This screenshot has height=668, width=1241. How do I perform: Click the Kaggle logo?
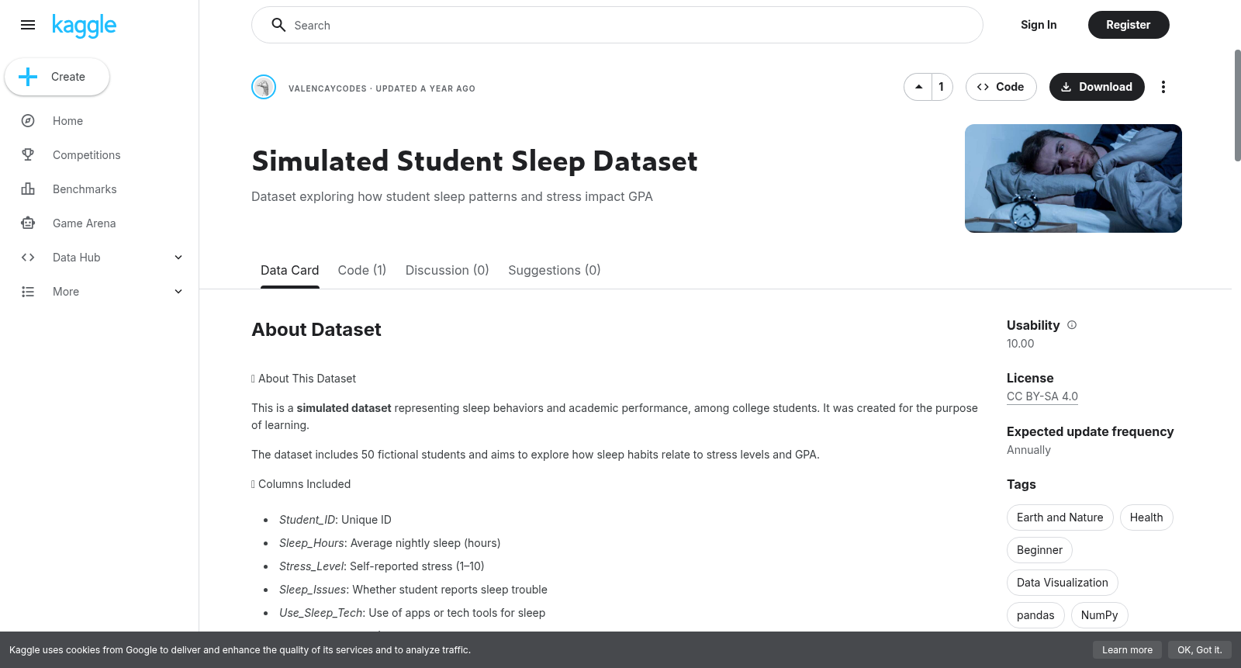click(84, 26)
